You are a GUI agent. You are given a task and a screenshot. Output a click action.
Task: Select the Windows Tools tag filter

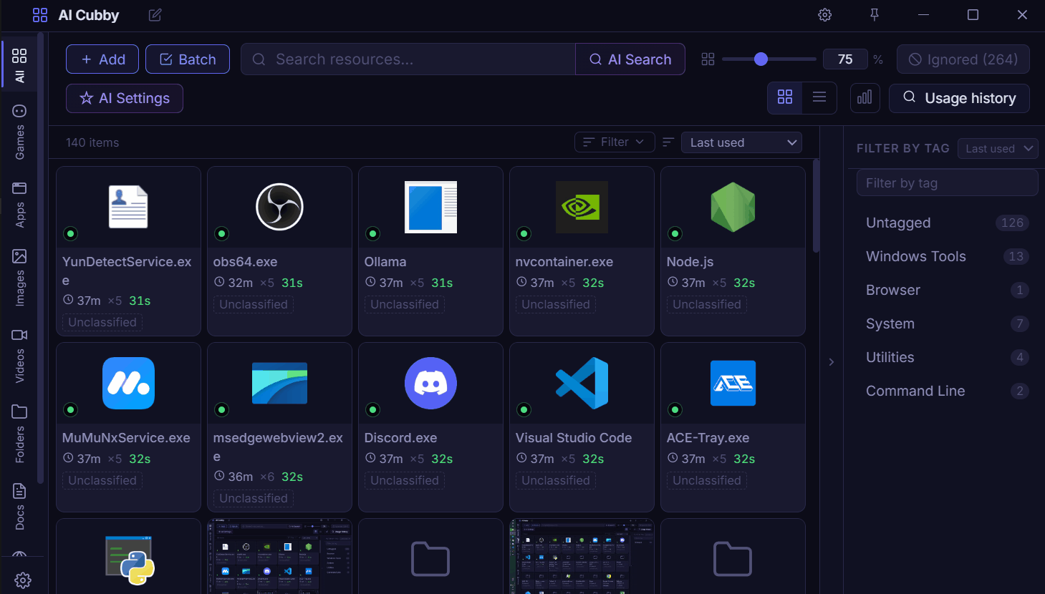[x=947, y=256]
